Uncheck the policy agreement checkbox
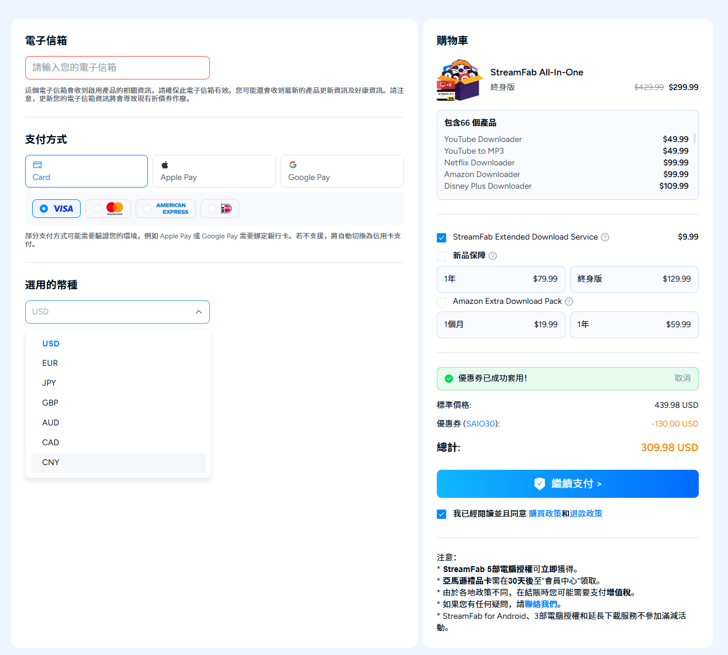The width and height of the screenshot is (728, 655). [x=441, y=514]
